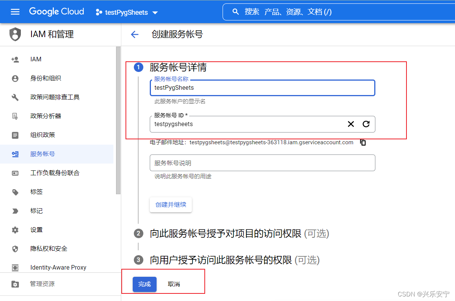455x301 pixels.
Task: Open the testPygSheets project switcher
Action: (127, 12)
